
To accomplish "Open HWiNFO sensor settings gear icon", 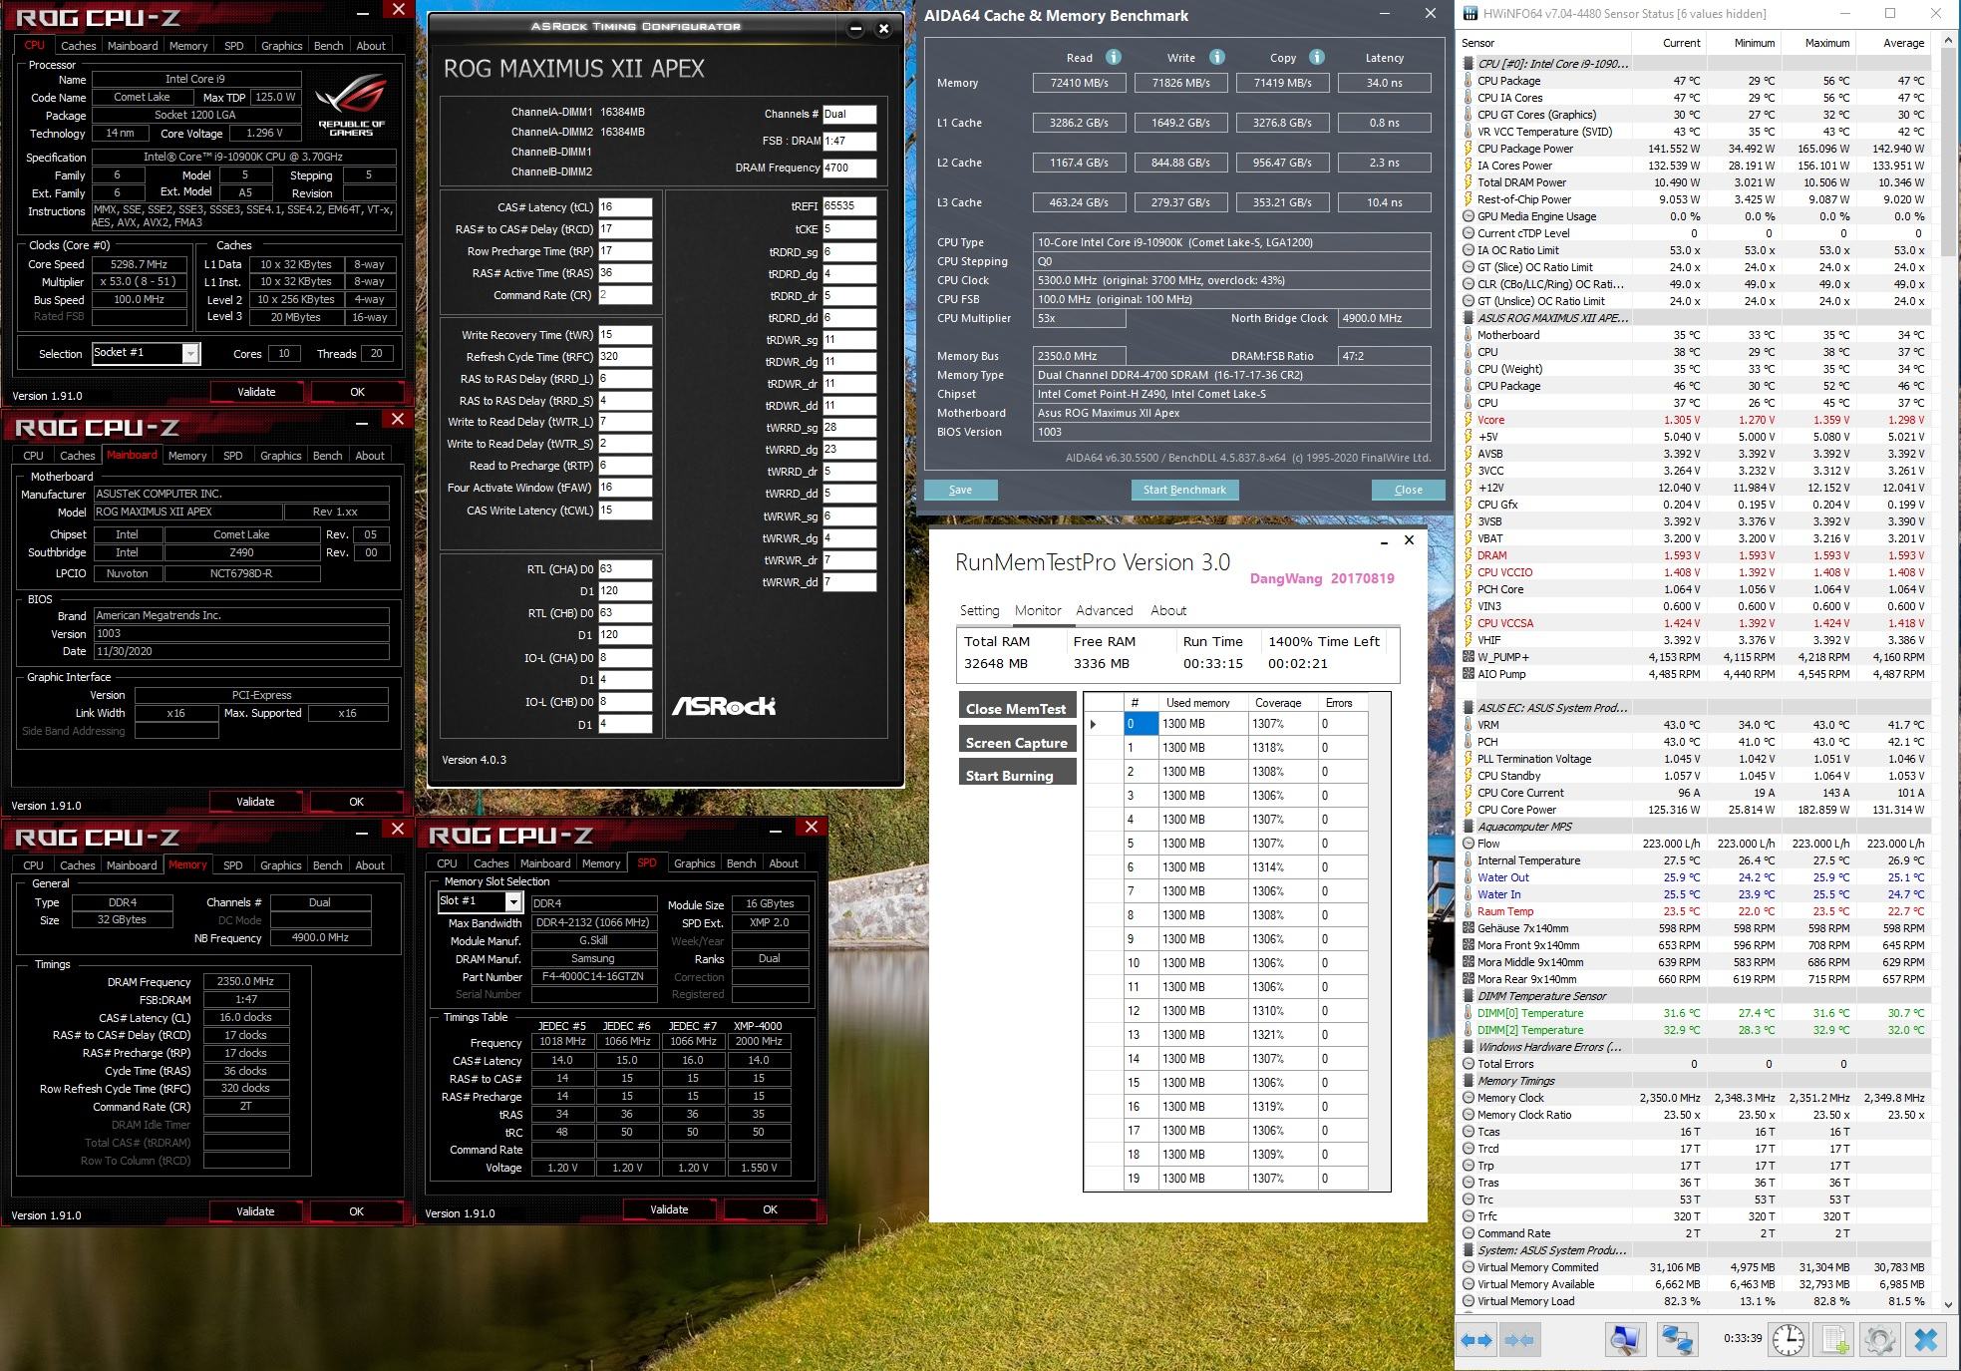I will coord(1879,1340).
